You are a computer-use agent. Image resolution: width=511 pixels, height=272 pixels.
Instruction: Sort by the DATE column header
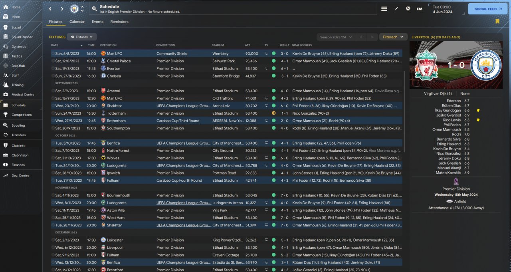point(55,45)
